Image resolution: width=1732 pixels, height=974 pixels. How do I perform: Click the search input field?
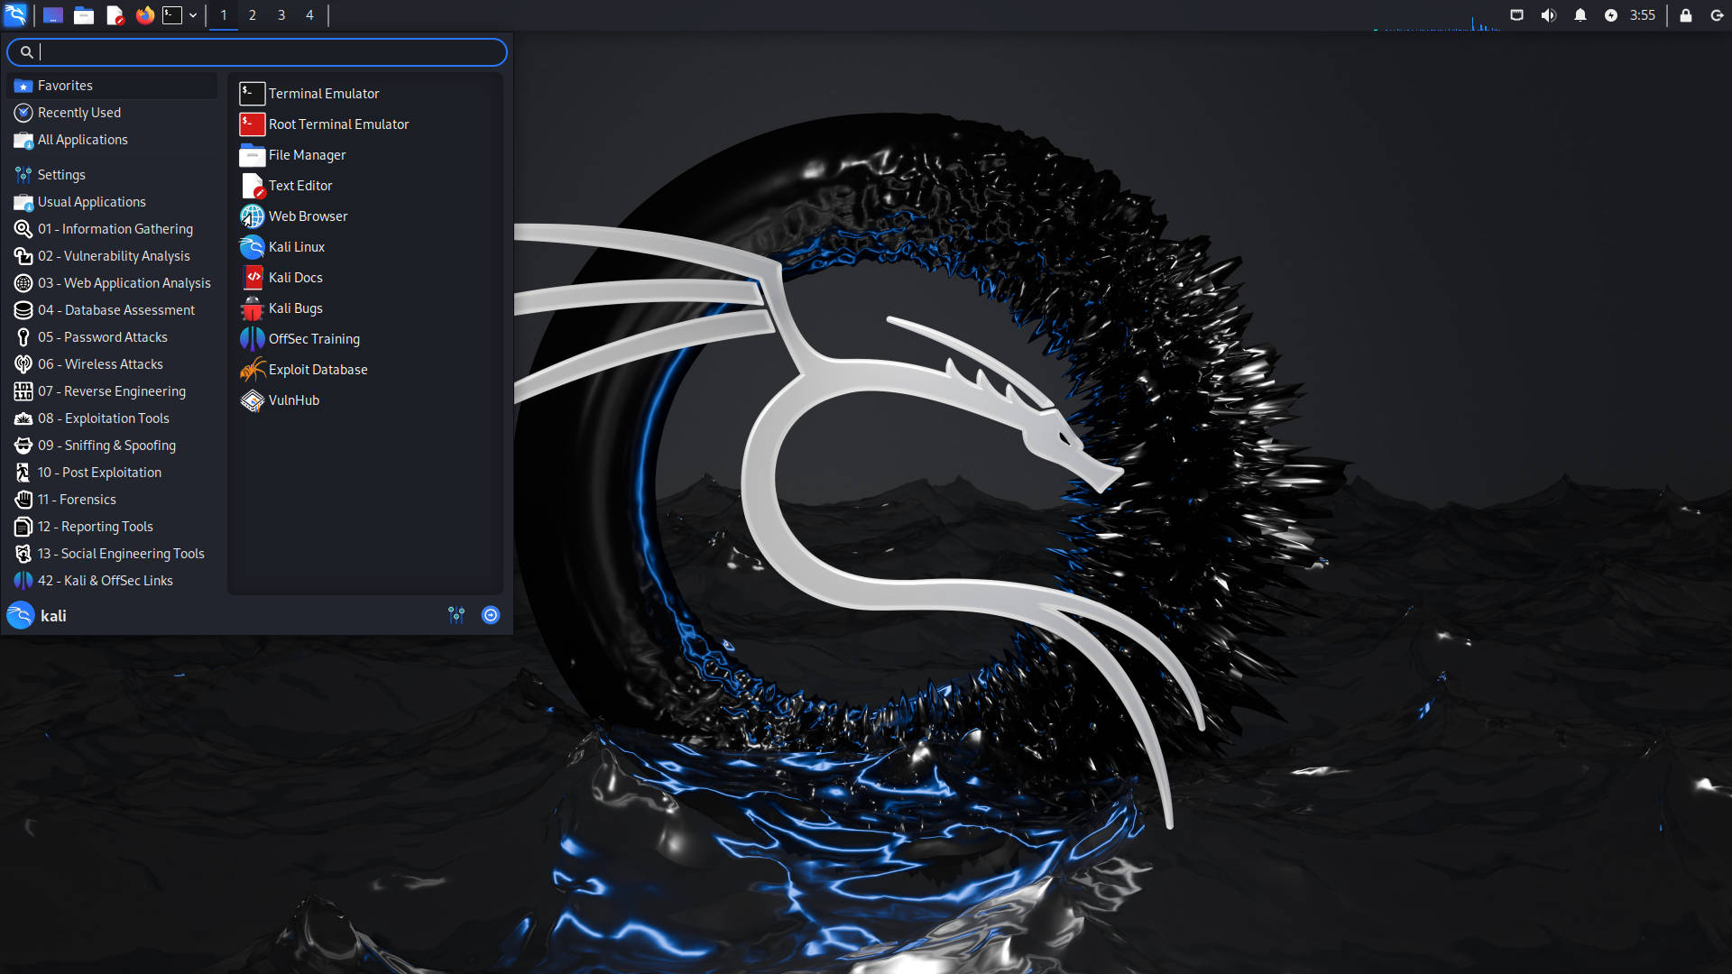pos(258,51)
